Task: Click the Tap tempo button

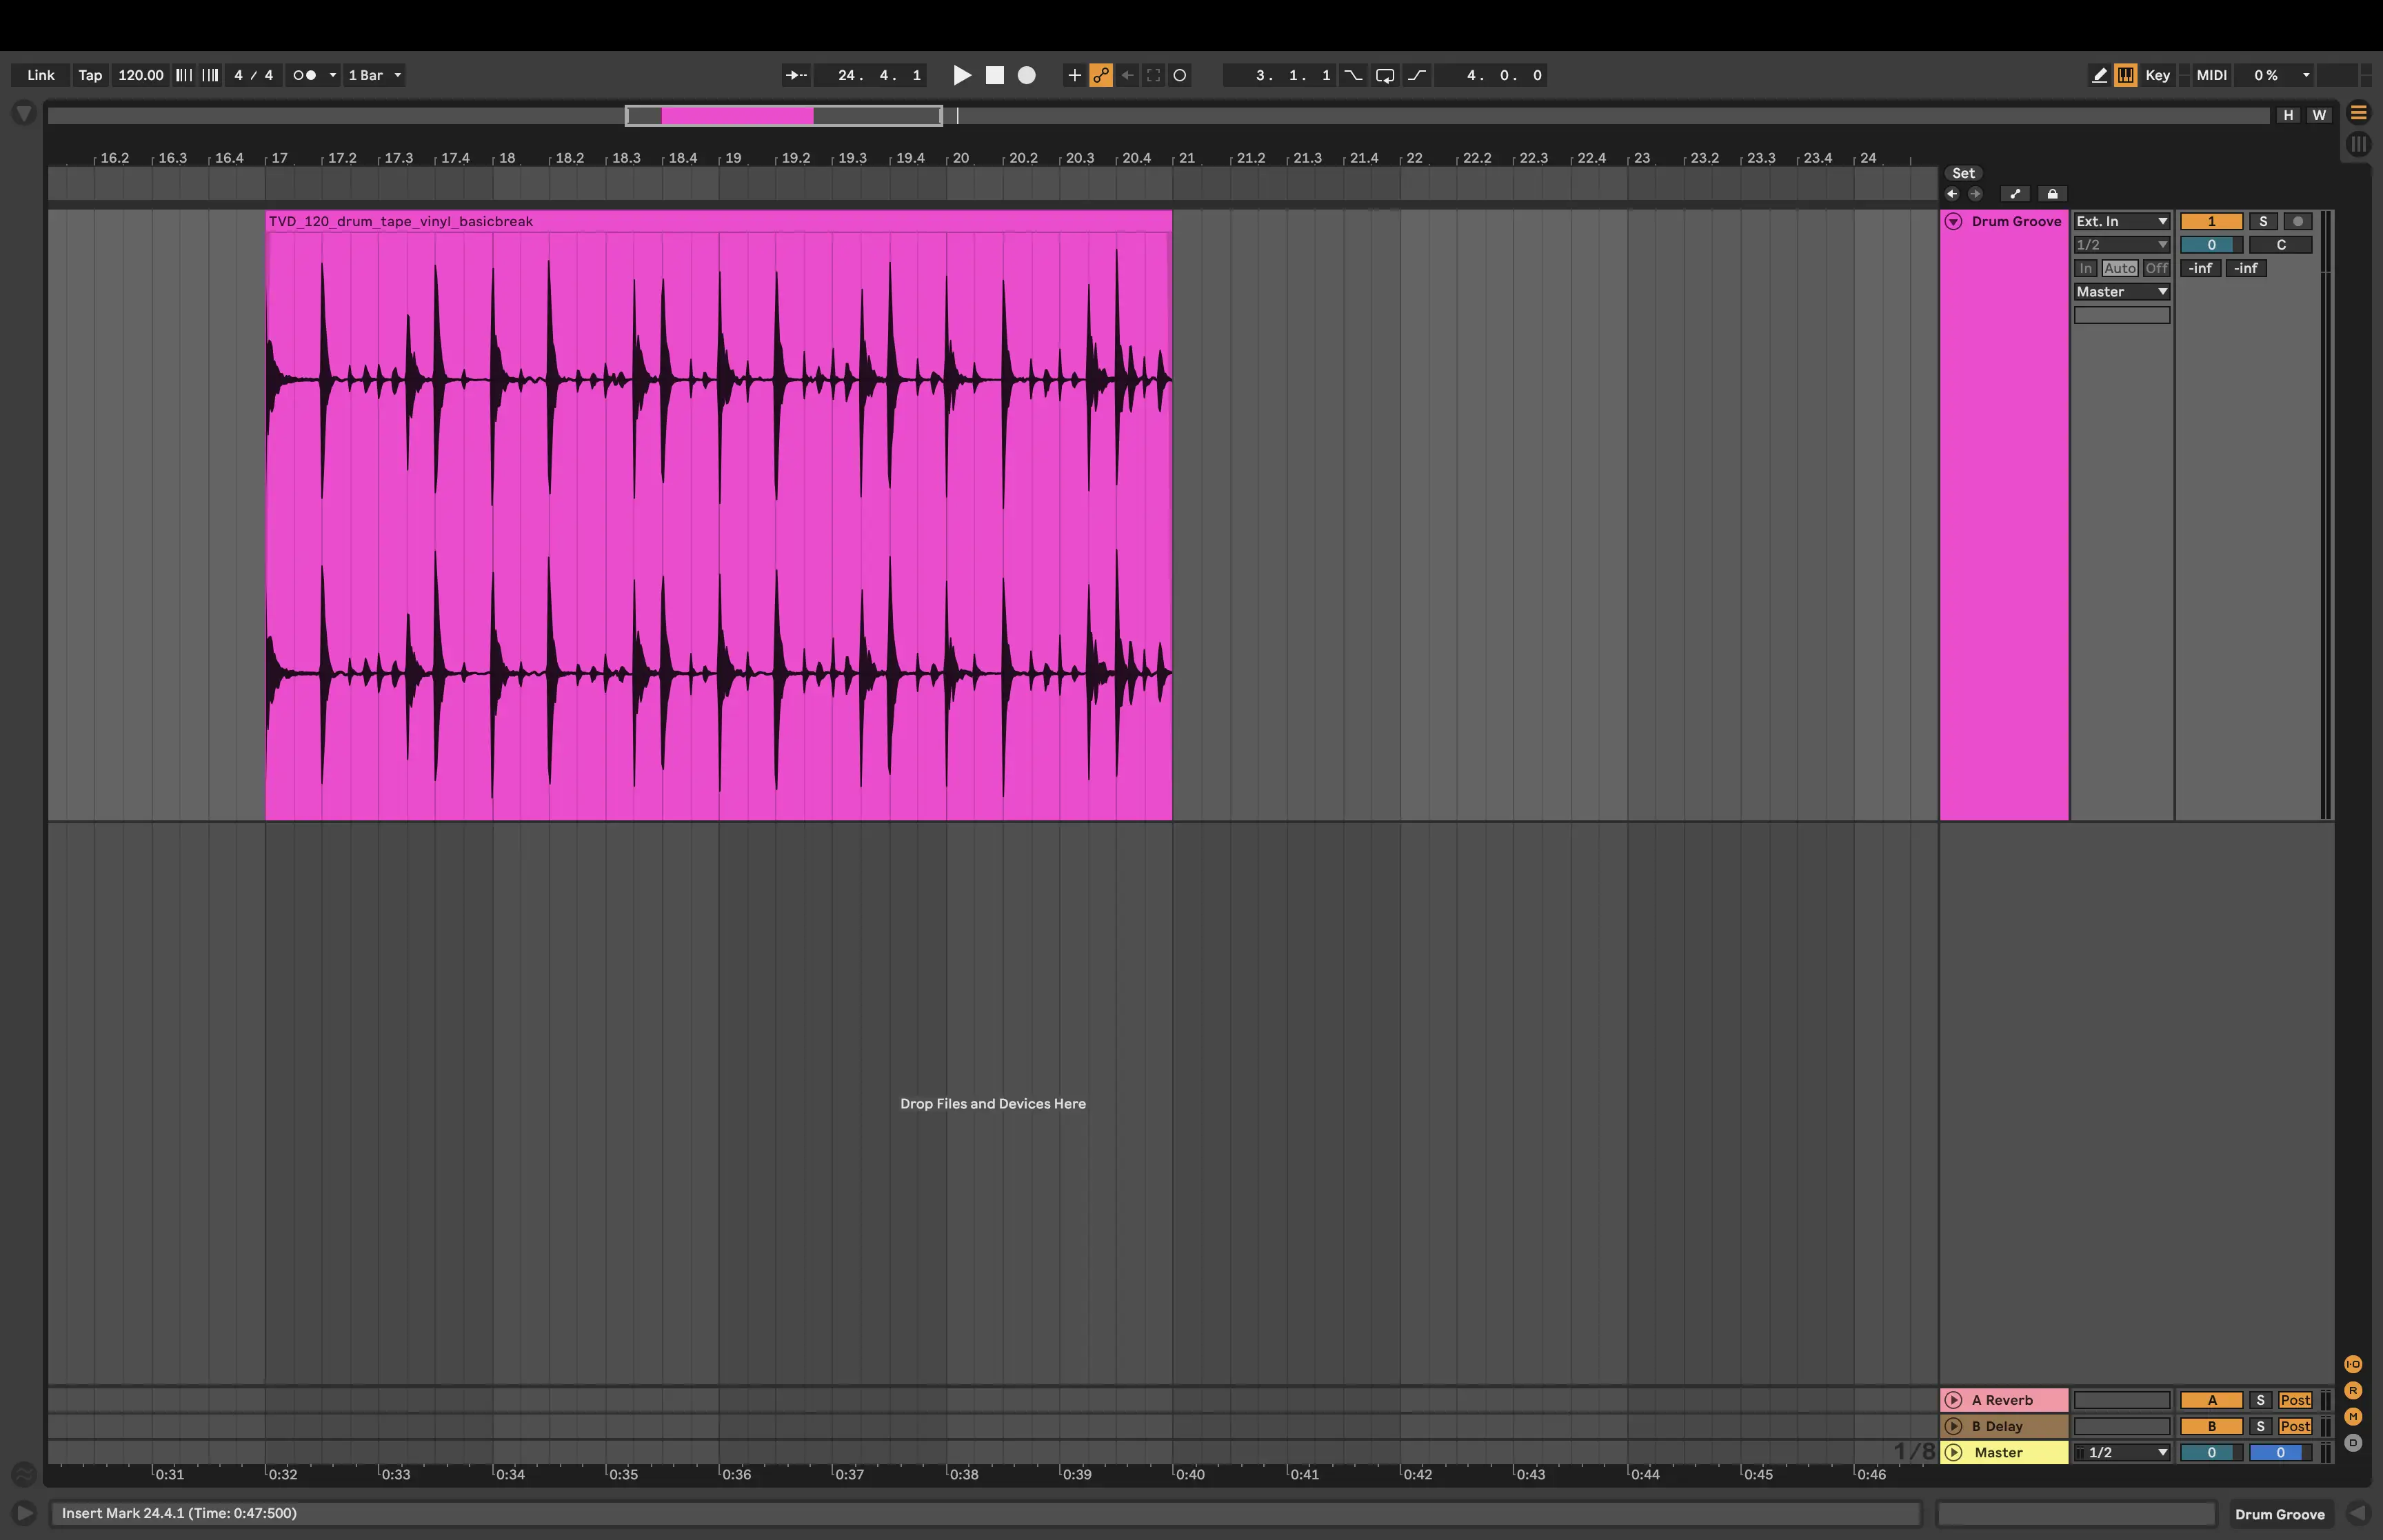Action: (90, 75)
